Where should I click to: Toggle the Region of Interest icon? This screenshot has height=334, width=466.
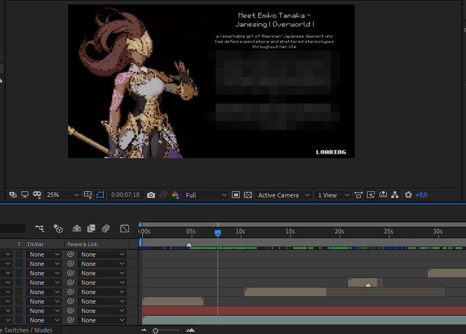pyautogui.click(x=236, y=195)
